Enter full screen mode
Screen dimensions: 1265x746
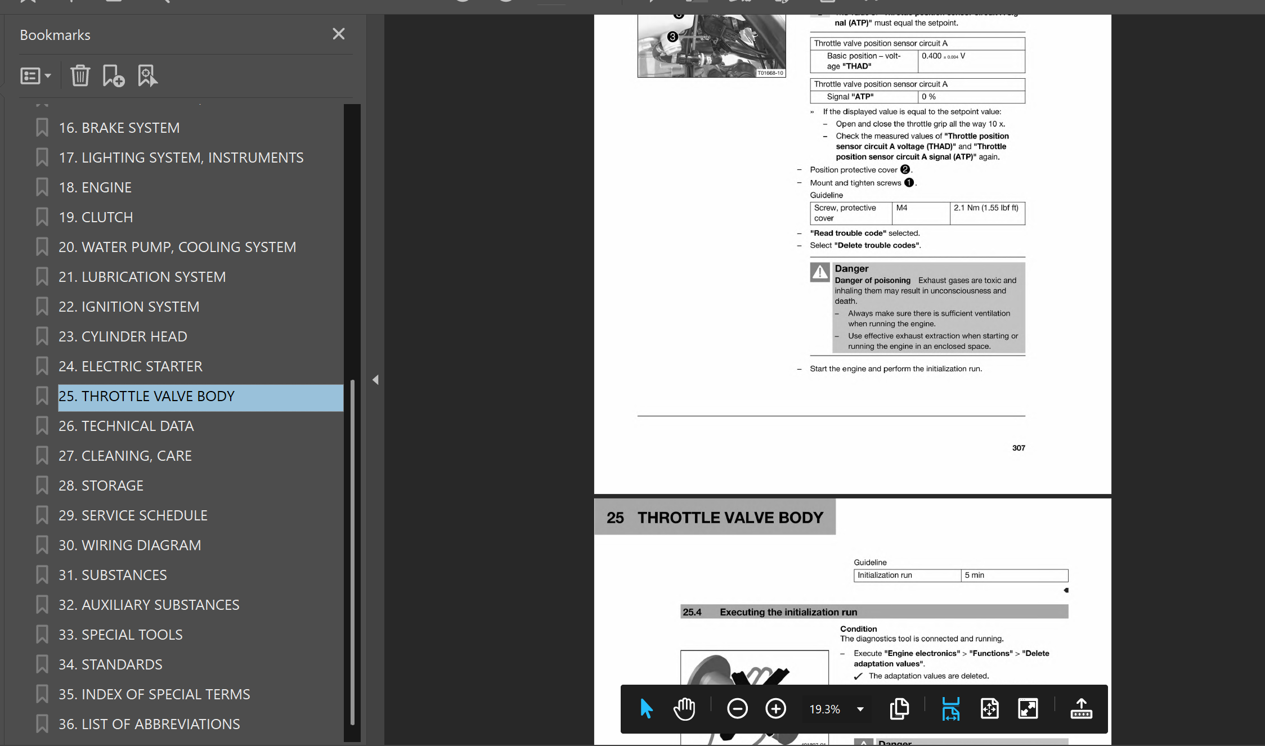pyautogui.click(x=1028, y=709)
